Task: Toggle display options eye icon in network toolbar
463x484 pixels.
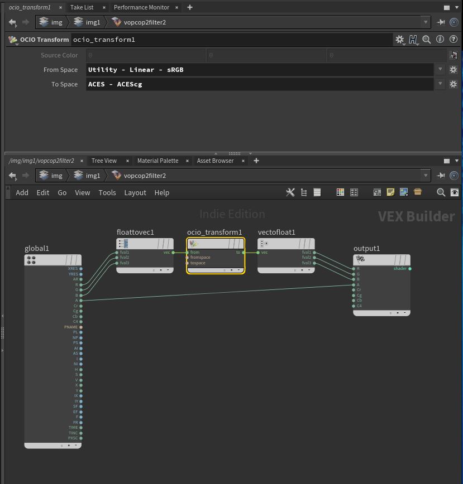Action: [455, 192]
